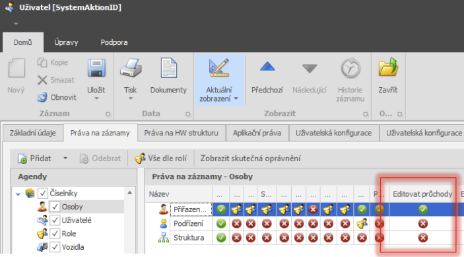Switch to the Domů ribbon tab

coord(23,42)
